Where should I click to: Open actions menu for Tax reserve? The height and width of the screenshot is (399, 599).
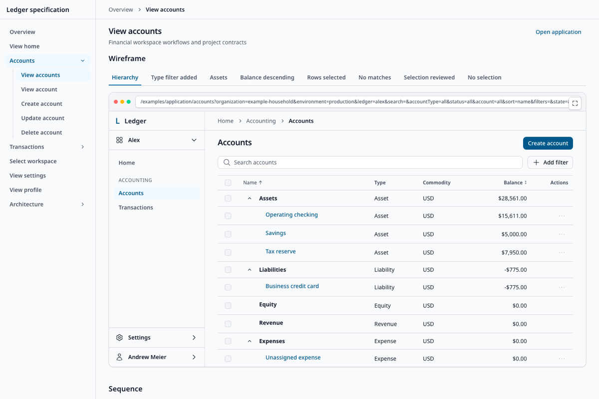point(562,253)
